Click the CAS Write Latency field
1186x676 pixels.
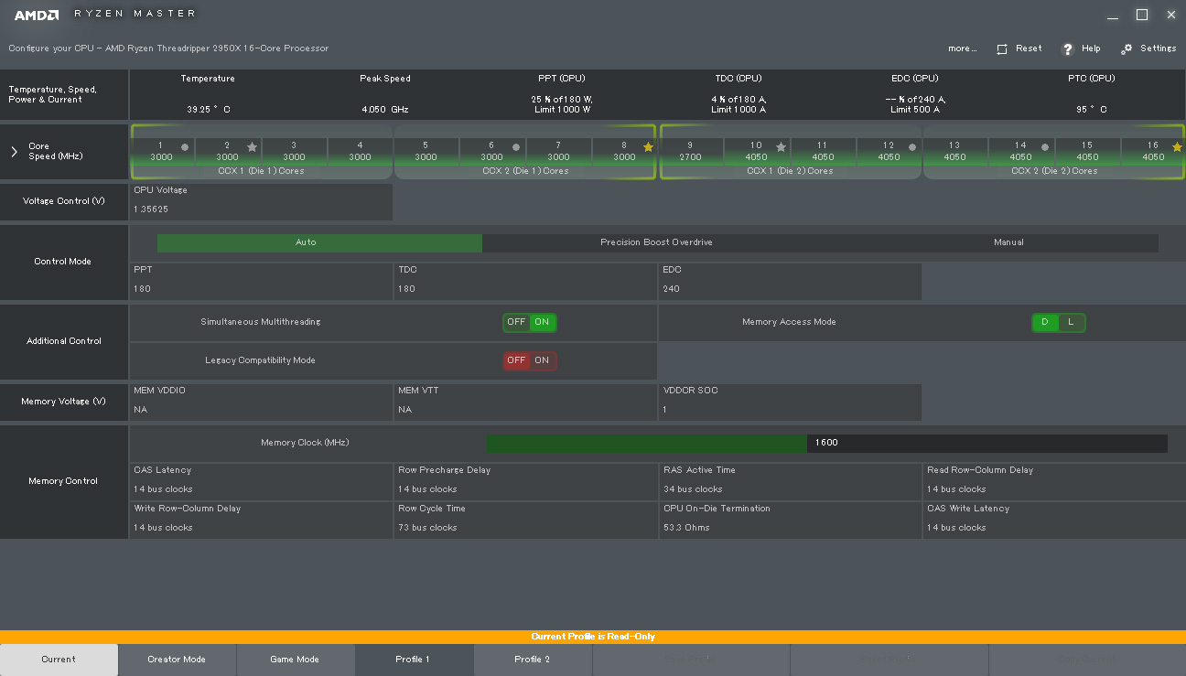click(x=1054, y=520)
